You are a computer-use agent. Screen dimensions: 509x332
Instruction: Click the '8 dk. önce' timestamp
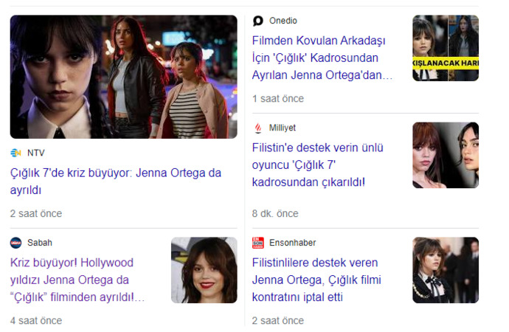point(275,213)
